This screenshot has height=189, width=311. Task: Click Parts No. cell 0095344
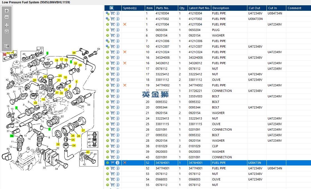coord(166,107)
